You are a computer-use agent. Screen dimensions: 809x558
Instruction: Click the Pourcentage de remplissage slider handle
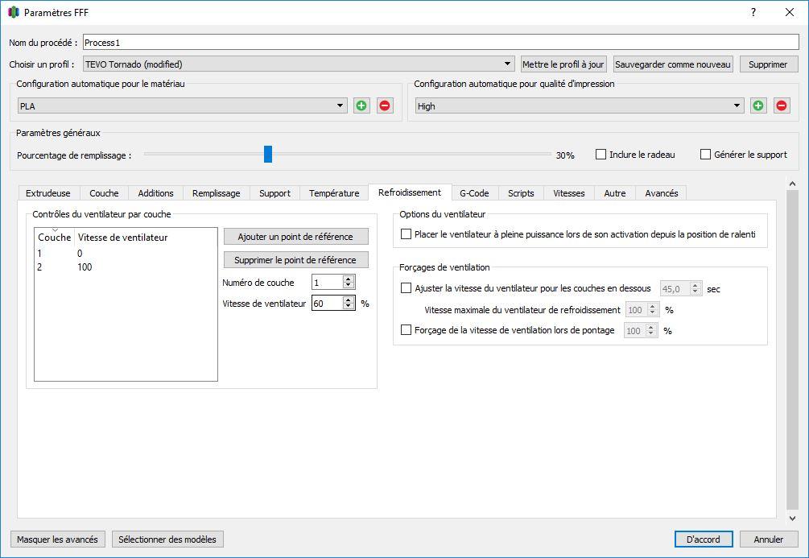pos(268,154)
